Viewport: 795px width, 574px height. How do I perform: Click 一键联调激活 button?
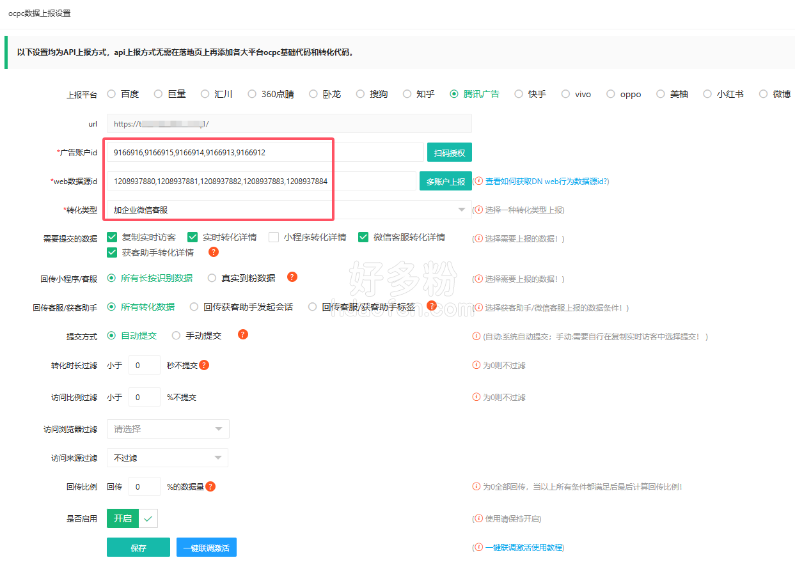coord(207,547)
